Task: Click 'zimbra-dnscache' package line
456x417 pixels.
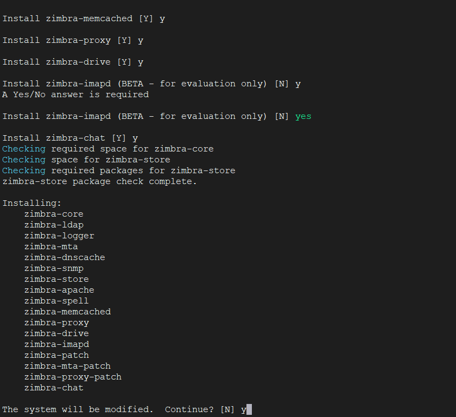Action: (65, 257)
